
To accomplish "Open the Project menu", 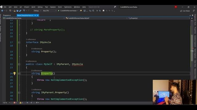I will click(x=27, y=7).
